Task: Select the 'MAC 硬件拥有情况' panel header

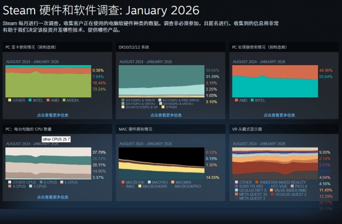Action: pos(170,129)
